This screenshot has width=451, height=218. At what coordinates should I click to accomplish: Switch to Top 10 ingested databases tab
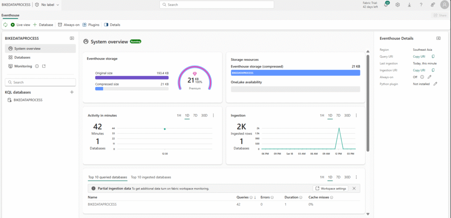(151, 177)
